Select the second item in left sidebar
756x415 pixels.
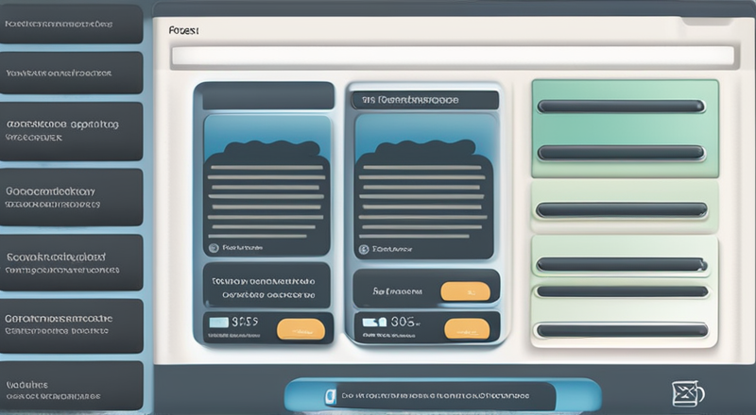point(71,73)
